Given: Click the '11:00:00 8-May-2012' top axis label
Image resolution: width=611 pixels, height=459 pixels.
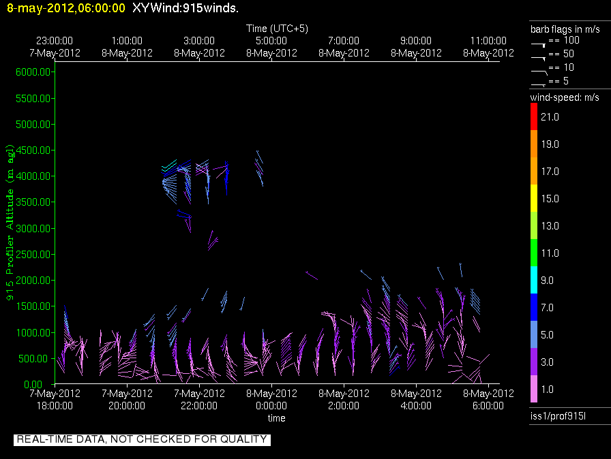Looking at the screenshot, I should click(x=488, y=47).
